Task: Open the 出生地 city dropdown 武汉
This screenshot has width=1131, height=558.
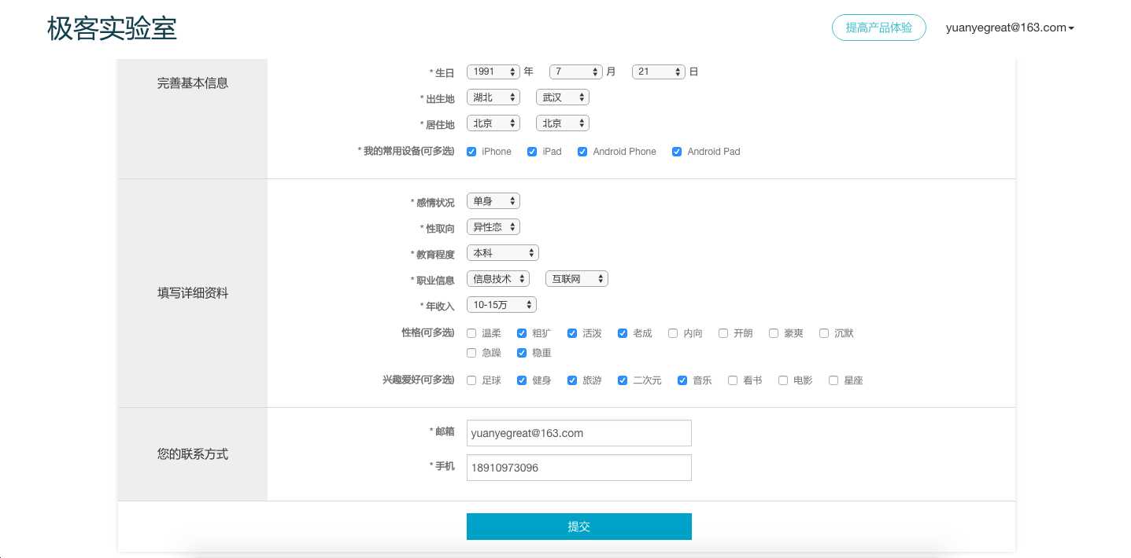Action: tap(563, 97)
